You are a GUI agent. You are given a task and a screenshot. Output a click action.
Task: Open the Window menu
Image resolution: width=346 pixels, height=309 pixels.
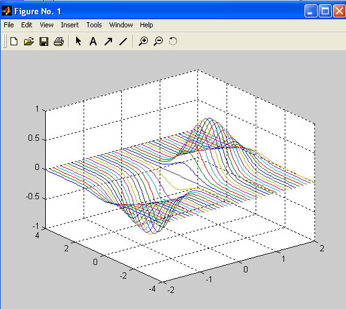121,25
